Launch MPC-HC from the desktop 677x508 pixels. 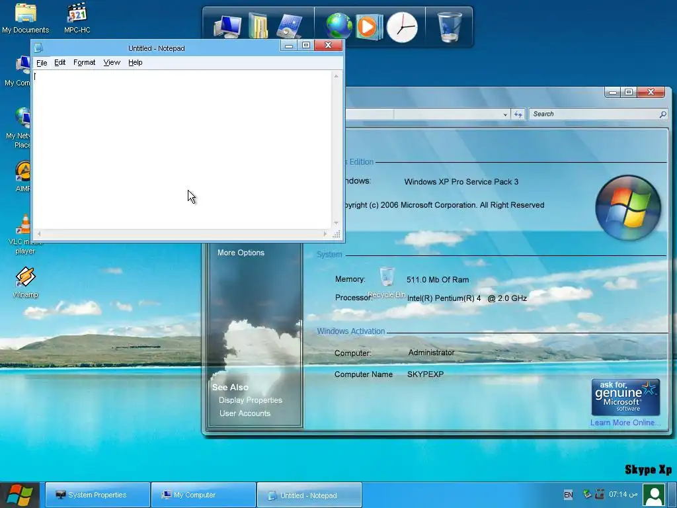coord(77,18)
